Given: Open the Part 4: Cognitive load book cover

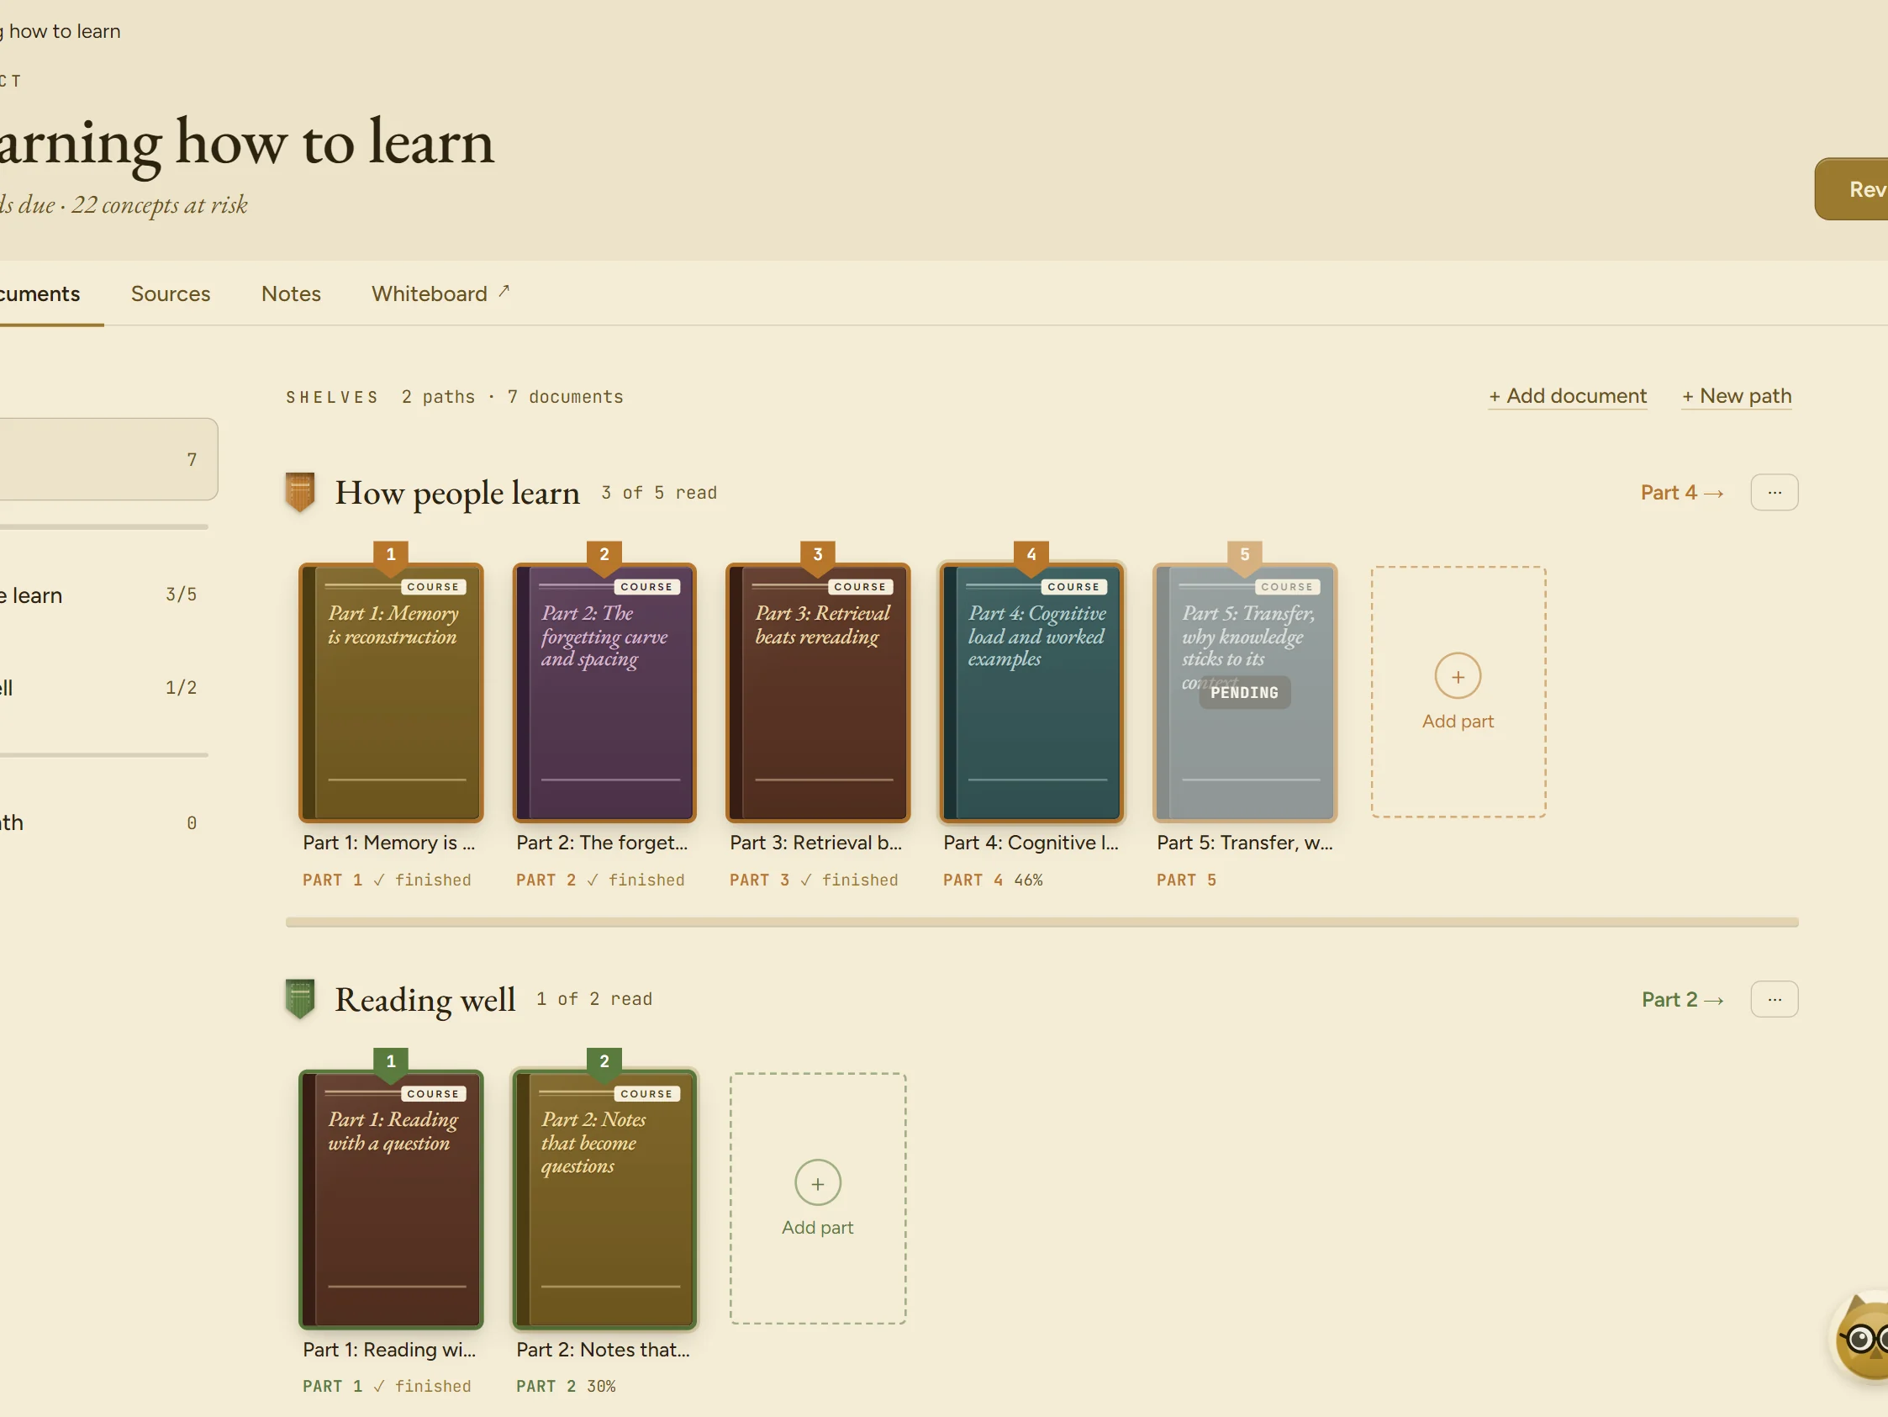Looking at the screenshot, I should 1031,692.
